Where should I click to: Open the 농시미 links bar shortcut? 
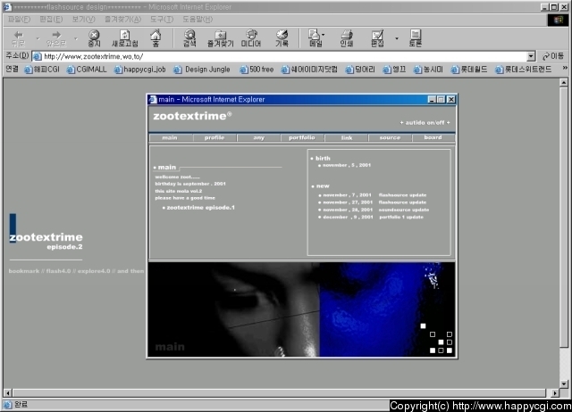(x=428, y=70)
